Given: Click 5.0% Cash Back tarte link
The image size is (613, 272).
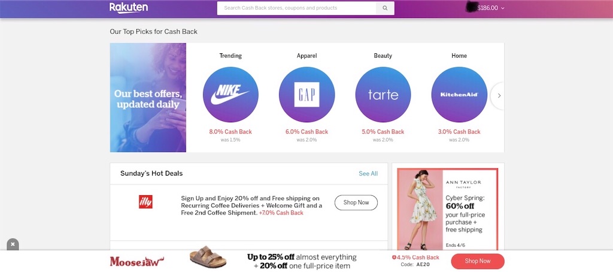Looking at the screenshot, I should click(x=383, y=131).
